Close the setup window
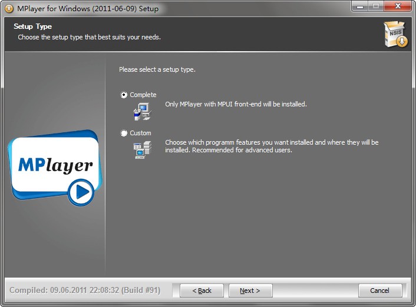This screenshot has width=416, height=307. pyautogui.click(x=398, y=6)
